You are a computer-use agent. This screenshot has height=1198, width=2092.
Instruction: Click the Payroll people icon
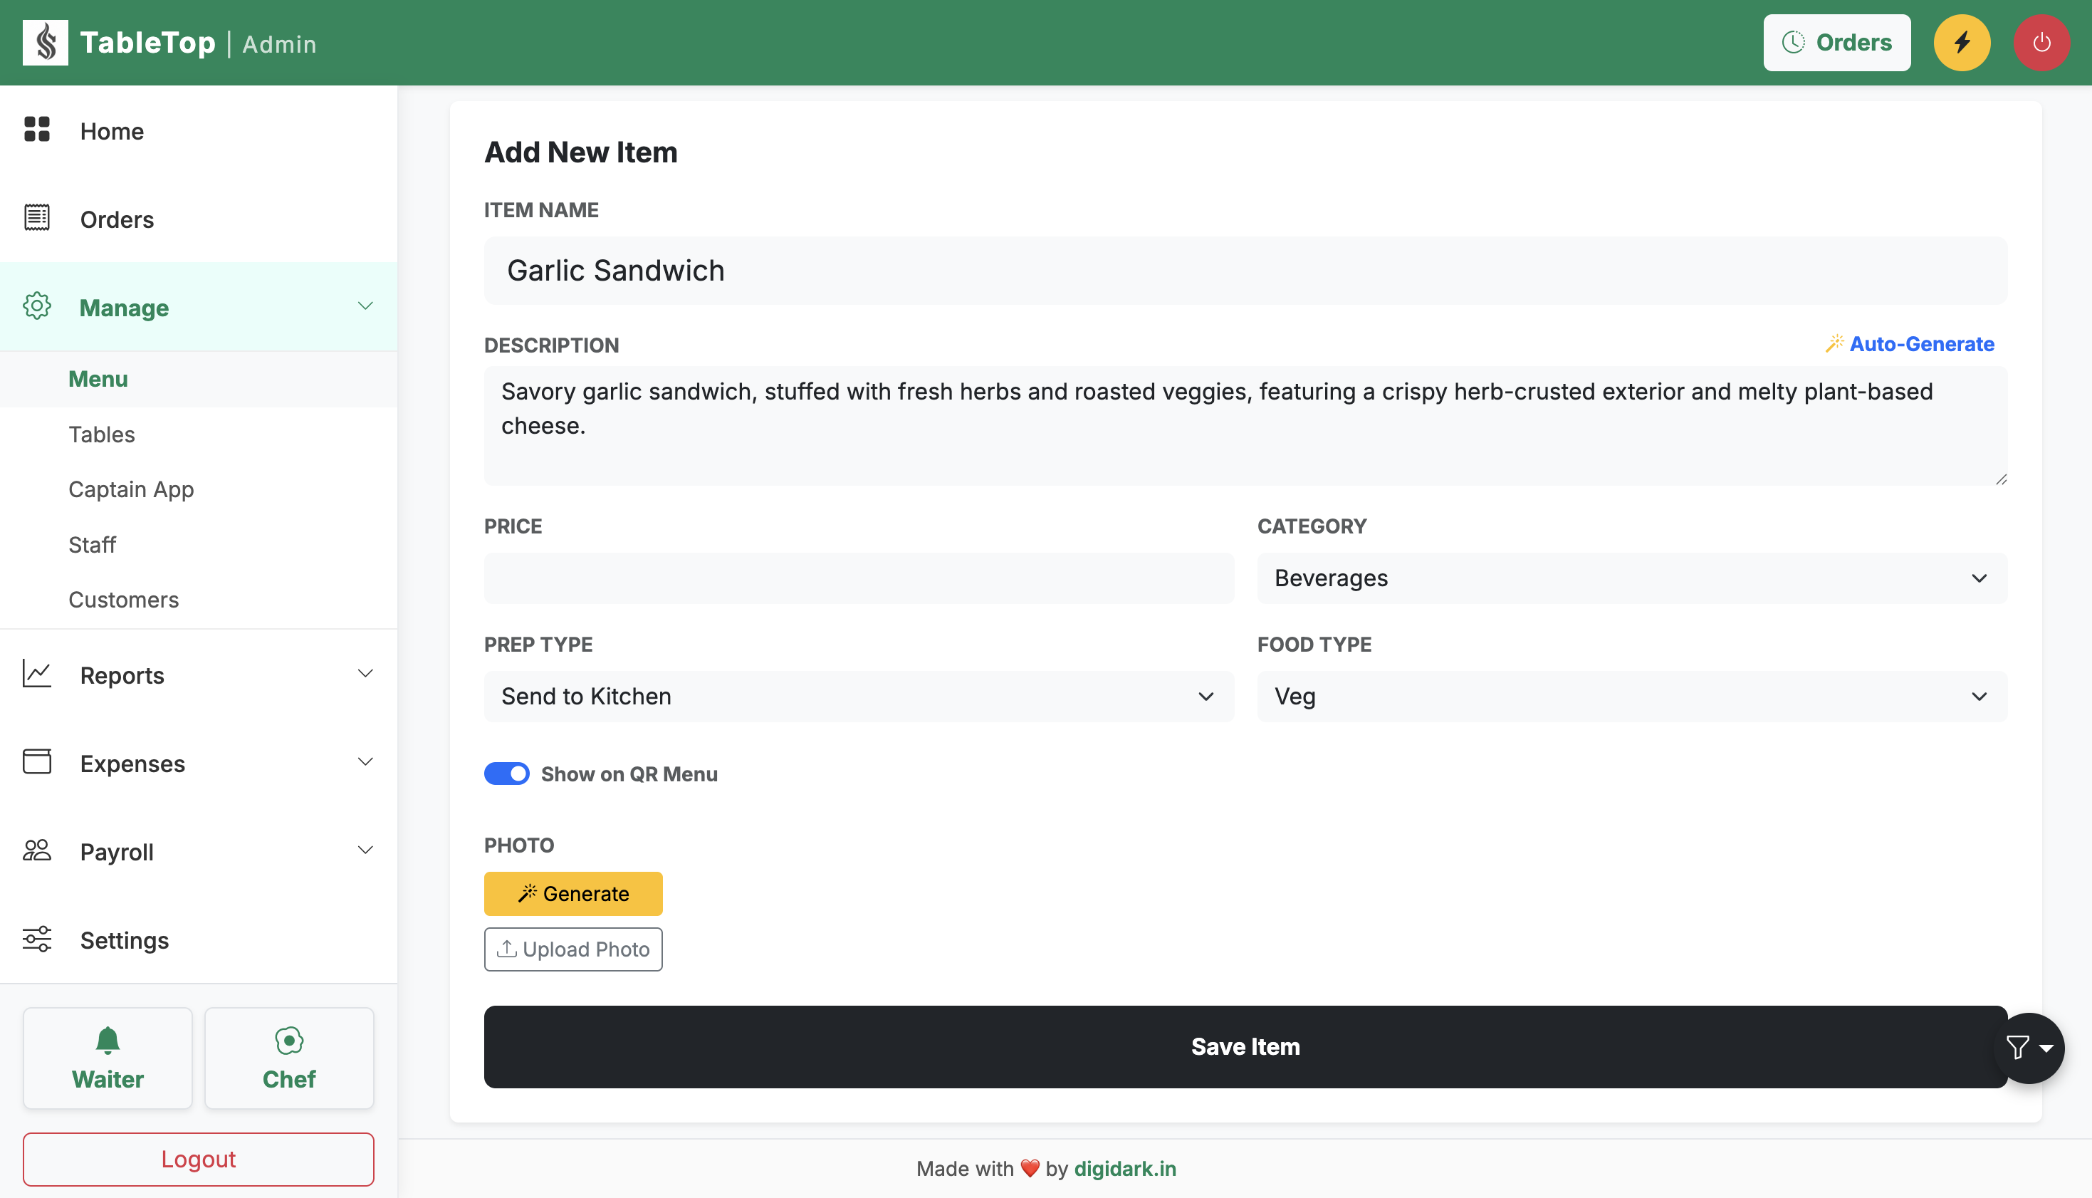click(x=37, y=850)
